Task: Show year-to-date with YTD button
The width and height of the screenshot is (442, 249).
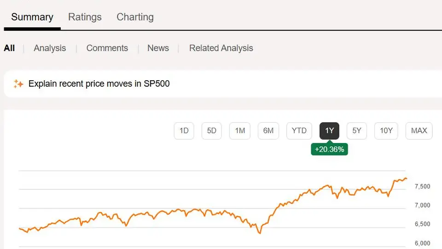Action: coord(299,130)
